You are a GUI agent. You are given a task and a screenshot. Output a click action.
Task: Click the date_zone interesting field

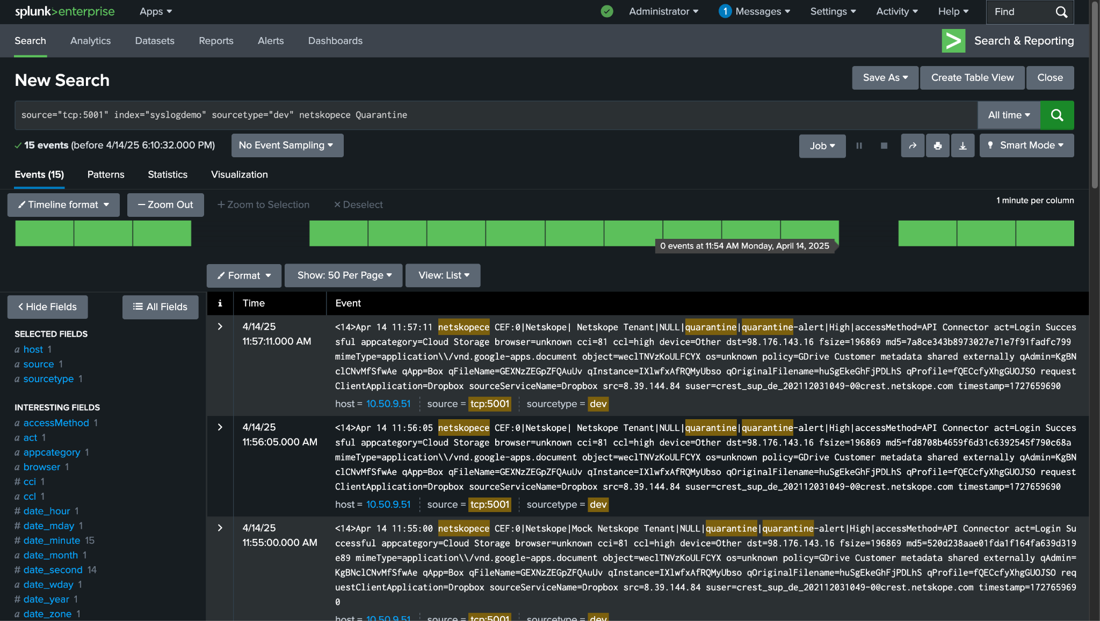(x=47, y=614)
